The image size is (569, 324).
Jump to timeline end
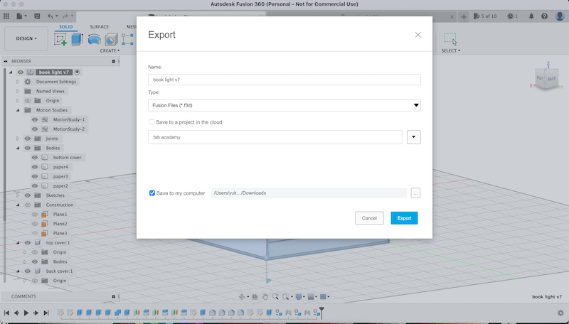[x=46, y=313]
